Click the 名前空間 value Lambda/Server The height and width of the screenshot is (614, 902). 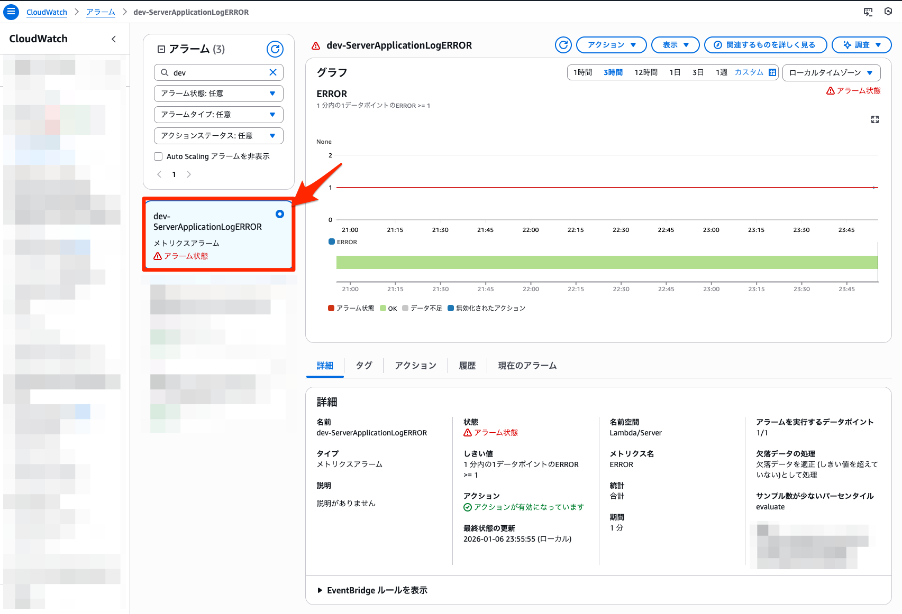(x=635, y=433)
